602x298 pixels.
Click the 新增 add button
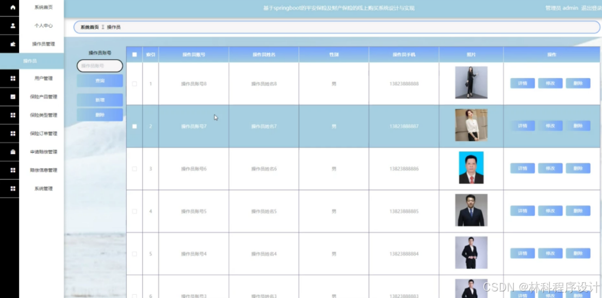point(100,100)
